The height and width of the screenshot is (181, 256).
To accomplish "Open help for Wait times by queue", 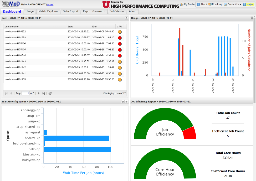I will 126,101.
